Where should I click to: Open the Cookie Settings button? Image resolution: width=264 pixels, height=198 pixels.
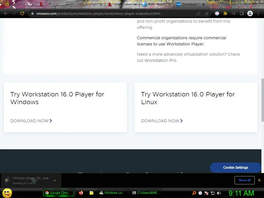pyautogui.click(x=235, y=168)
